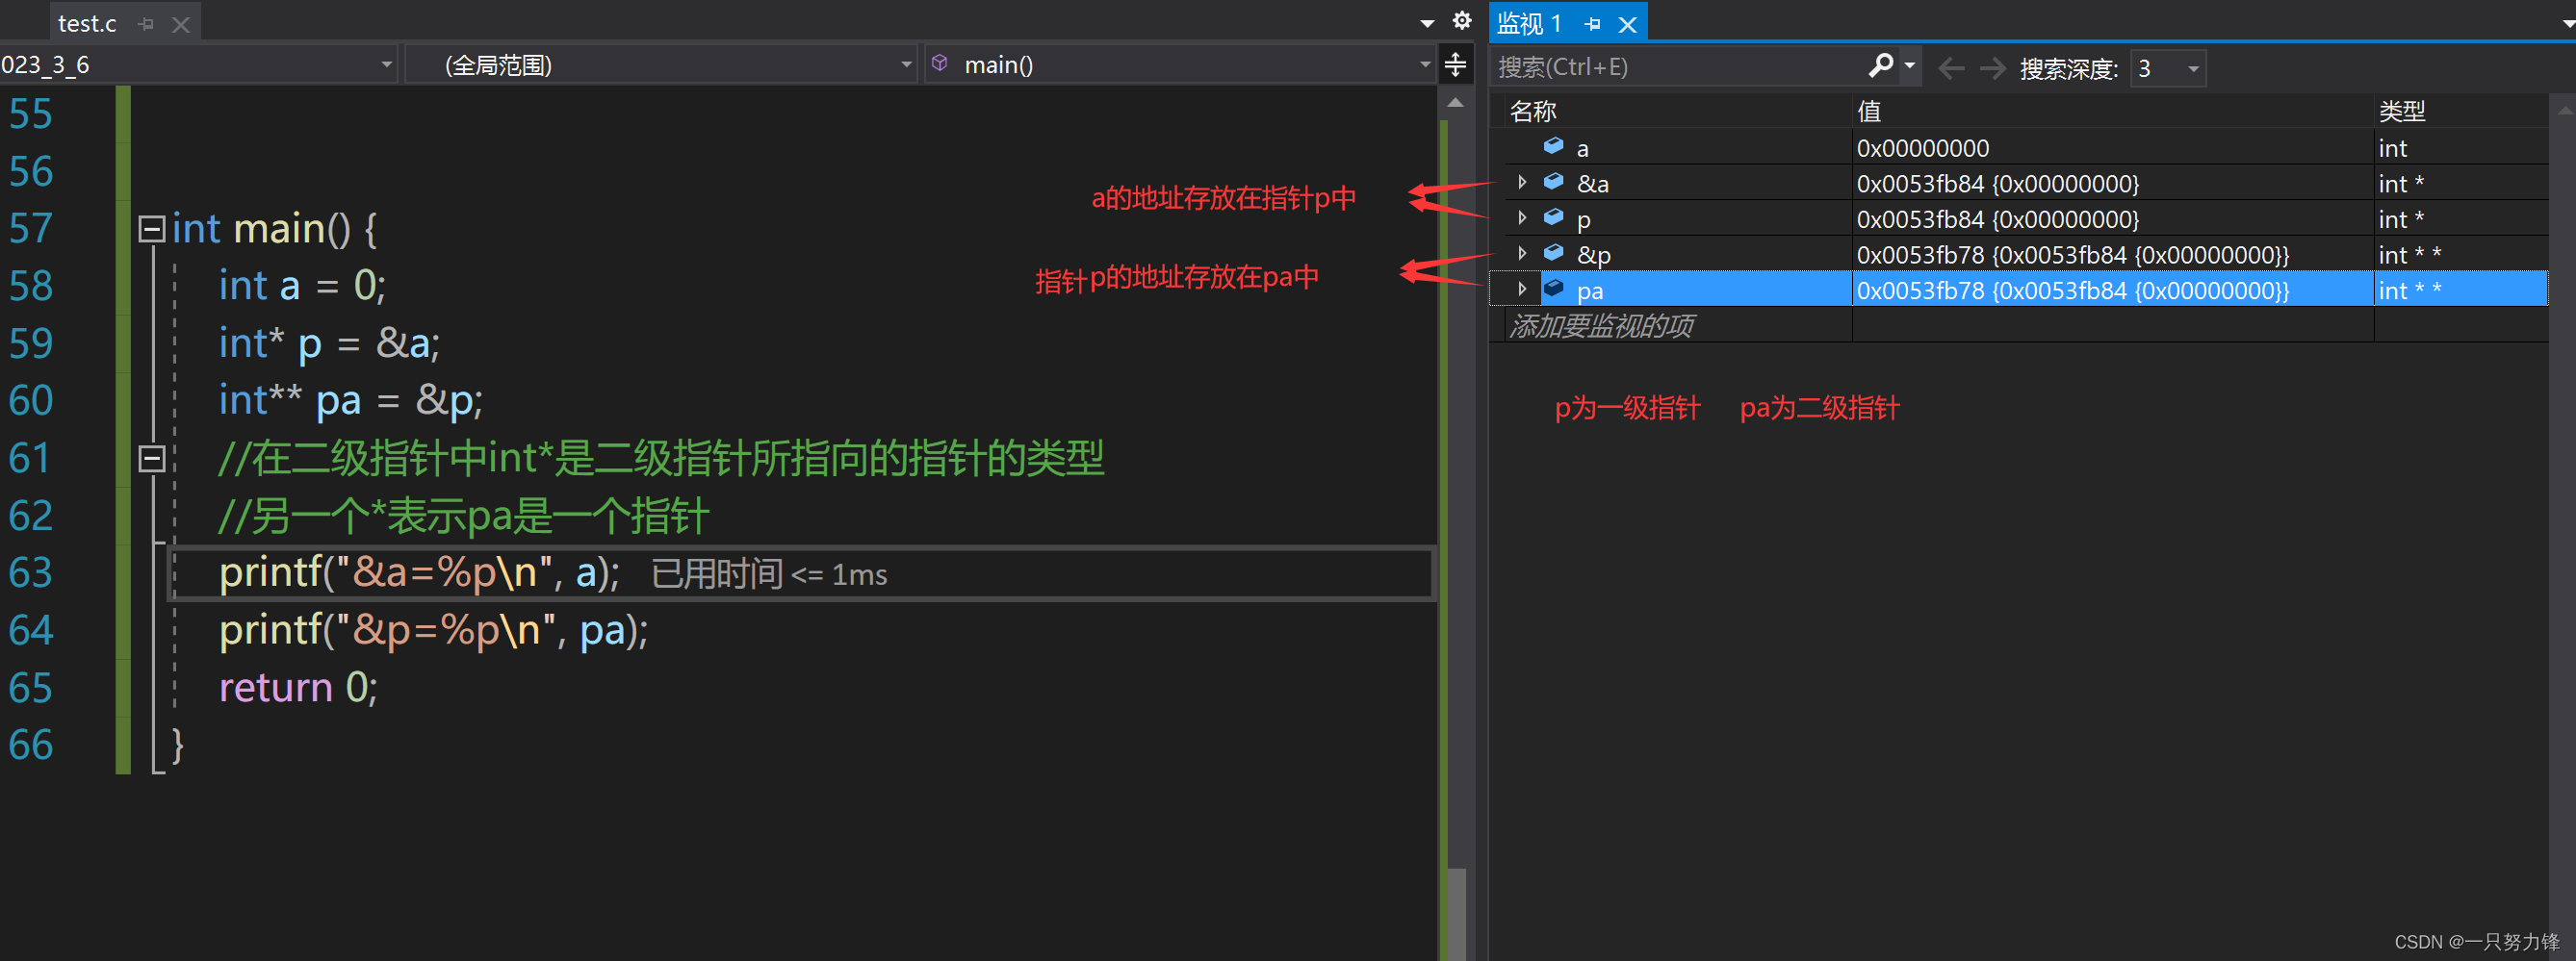The height and width of the screenshot is (961, 2576).
Task: Collapse the int main() code block
Action: (x=151, y=229)
